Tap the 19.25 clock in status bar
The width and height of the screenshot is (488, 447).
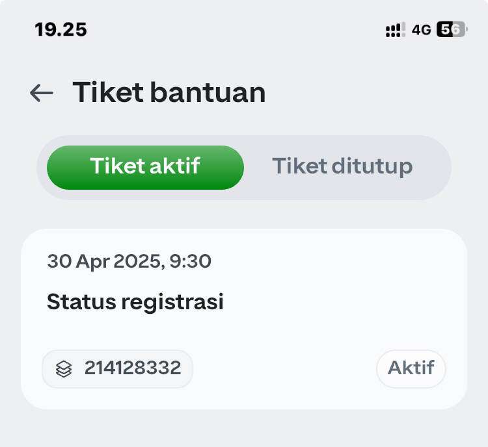[61, 30]
